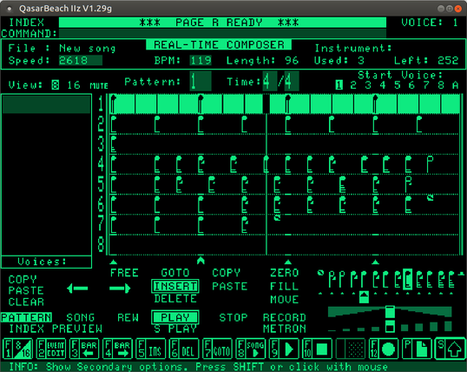The height and width of the screenshot is (372, 467).
Task: Click the left arrow step-back icon
Action: coord(77,289)
